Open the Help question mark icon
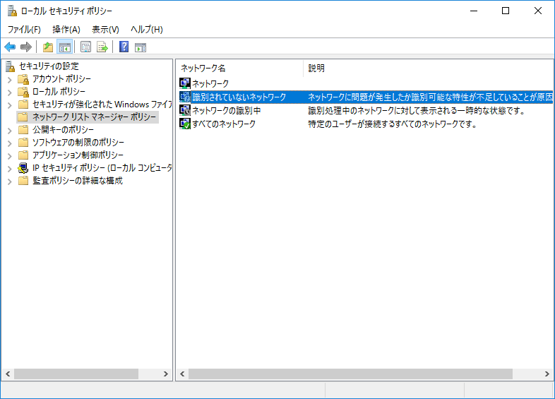This screenshot has height=399, width=555. pyautogui.click(x=124, y=47)
